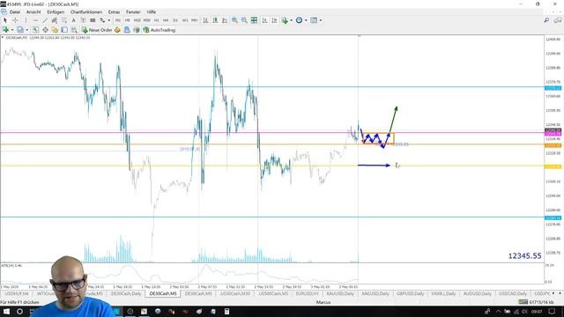
Task: Open the Windows notification center icon
Action: [x=553, y=311]
